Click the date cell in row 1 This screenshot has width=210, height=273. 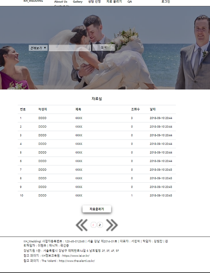coord(161,118)
